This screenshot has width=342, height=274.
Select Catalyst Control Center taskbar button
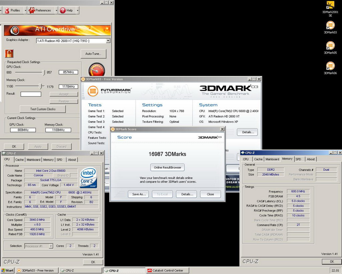[168, 270]
